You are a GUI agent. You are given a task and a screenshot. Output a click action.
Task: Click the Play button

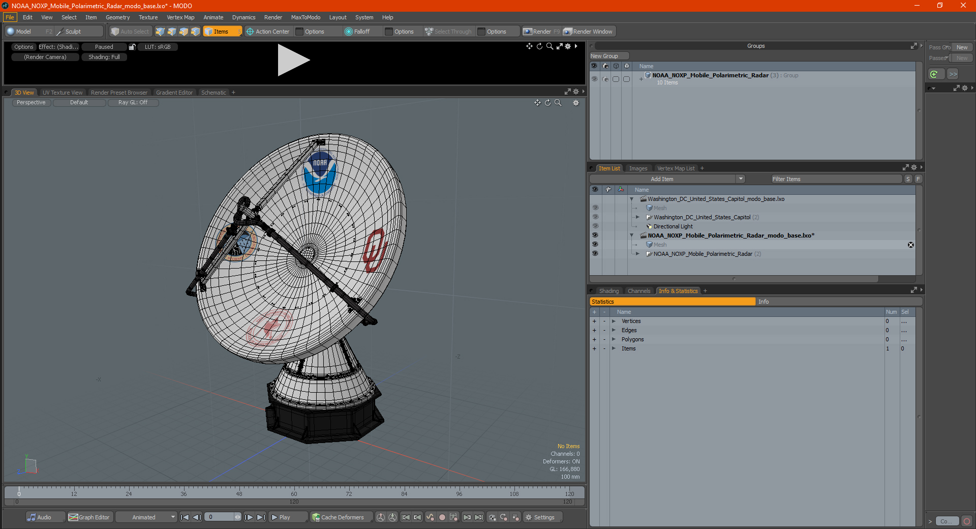287,517
